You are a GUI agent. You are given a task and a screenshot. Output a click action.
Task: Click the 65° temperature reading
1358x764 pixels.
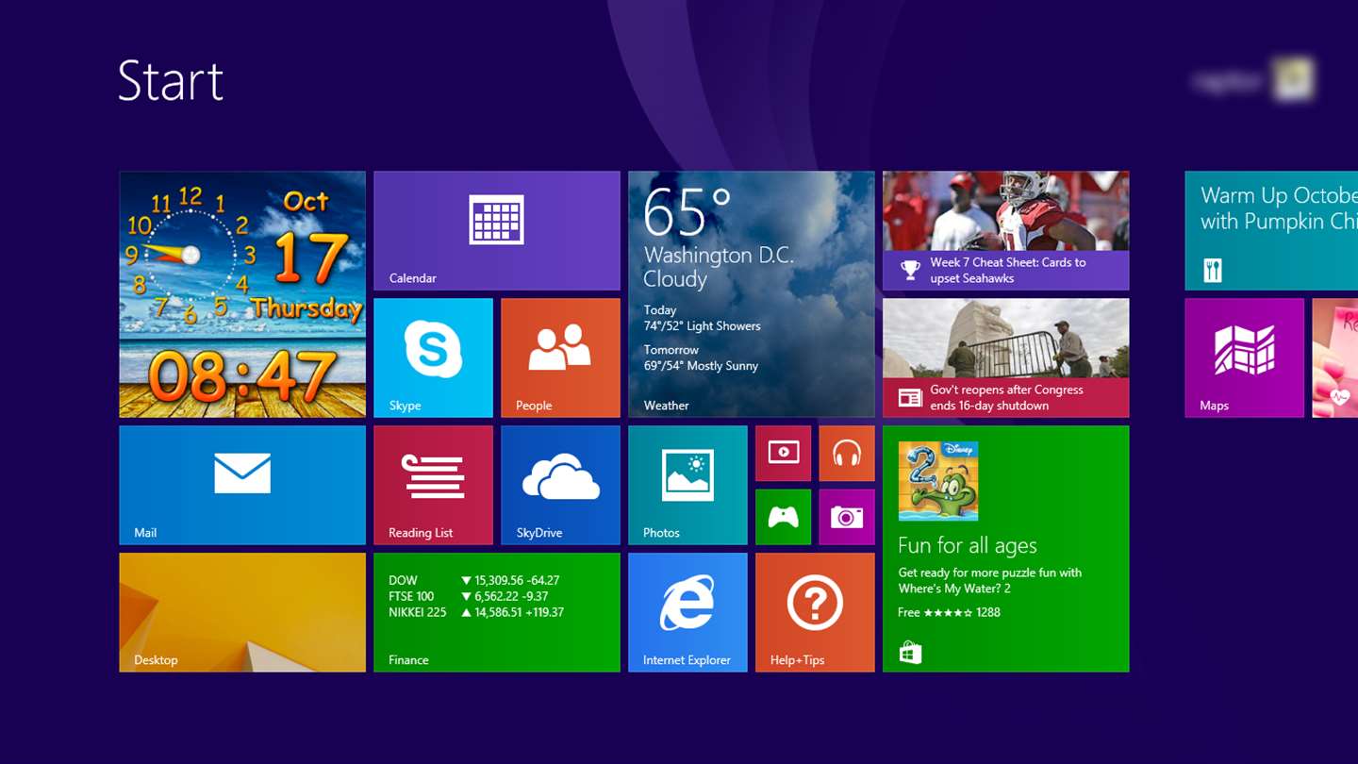(687, 211)
